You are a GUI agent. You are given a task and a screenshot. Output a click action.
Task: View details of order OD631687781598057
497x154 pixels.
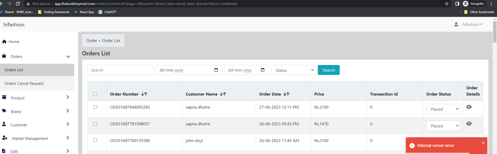(x=469, y=123)
